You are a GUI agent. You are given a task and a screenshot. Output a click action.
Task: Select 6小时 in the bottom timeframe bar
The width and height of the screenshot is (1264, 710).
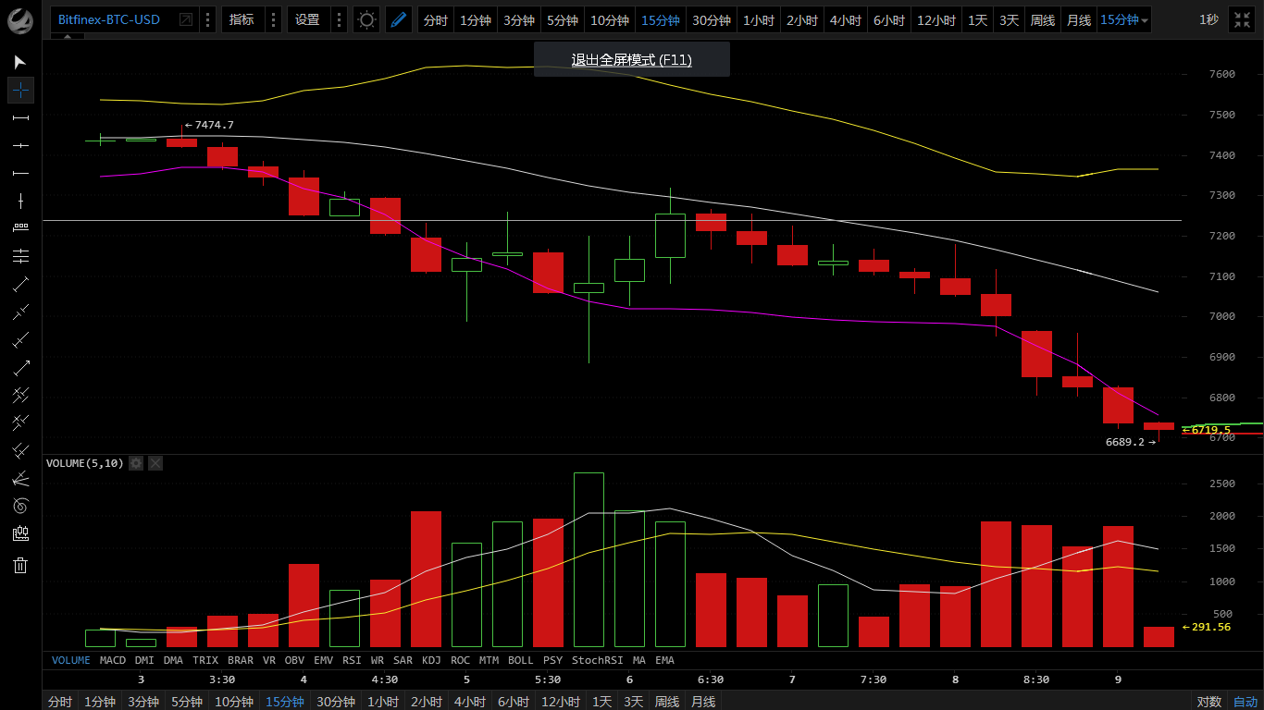pos(514,702)
